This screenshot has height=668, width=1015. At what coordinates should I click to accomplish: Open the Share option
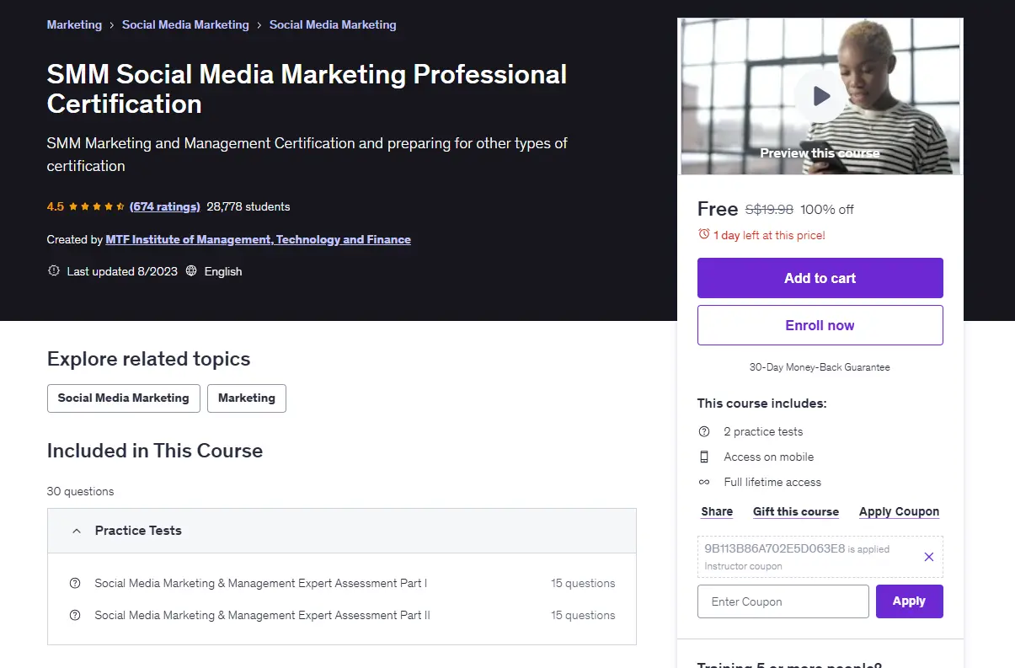coord(717,511)
